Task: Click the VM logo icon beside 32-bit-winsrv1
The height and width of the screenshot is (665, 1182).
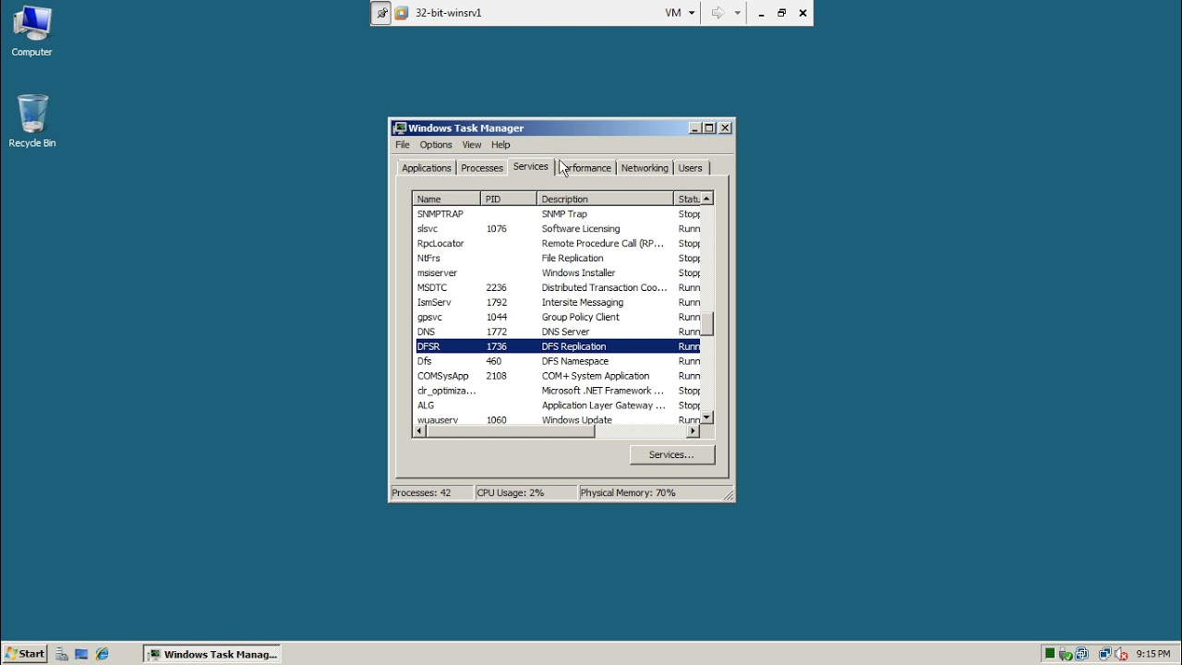Action: coord(402,13)
